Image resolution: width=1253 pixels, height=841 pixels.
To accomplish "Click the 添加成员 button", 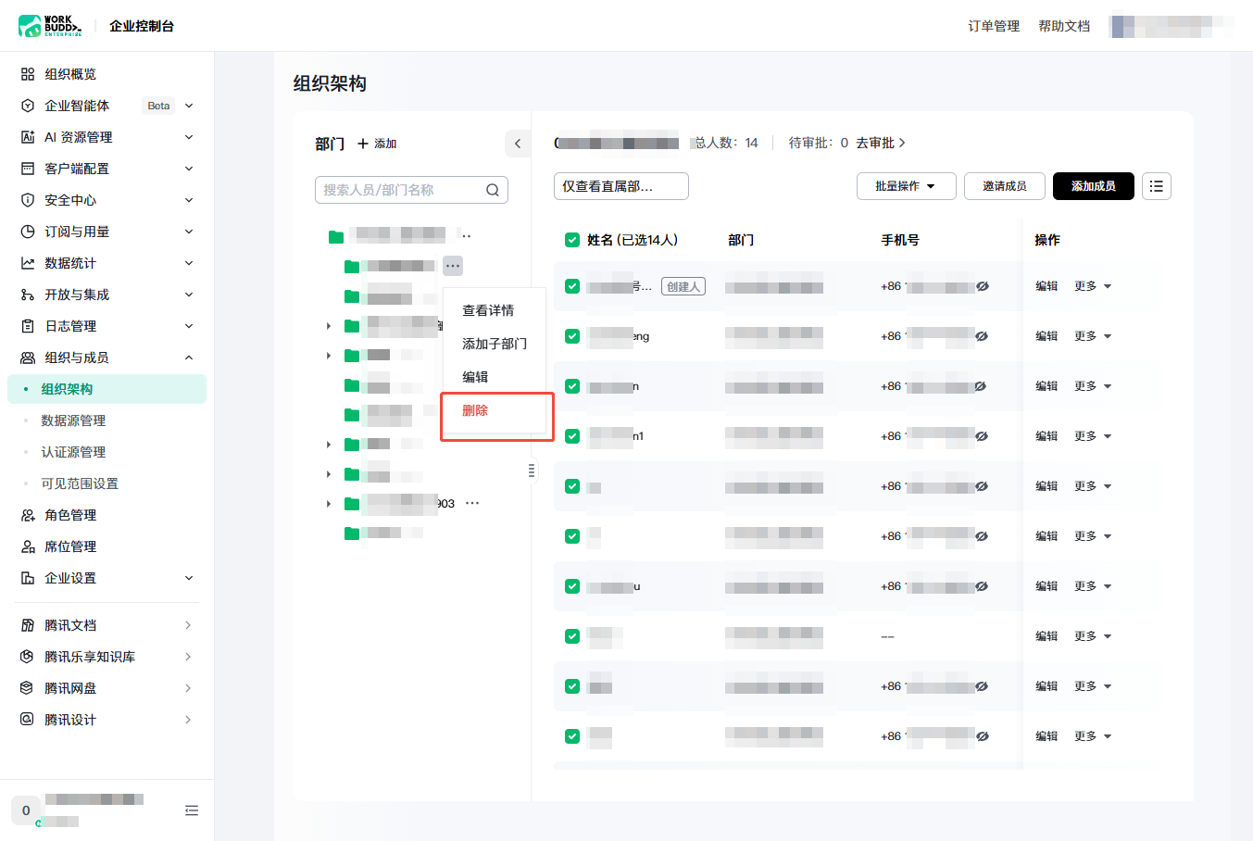I will coord(1094,186).
